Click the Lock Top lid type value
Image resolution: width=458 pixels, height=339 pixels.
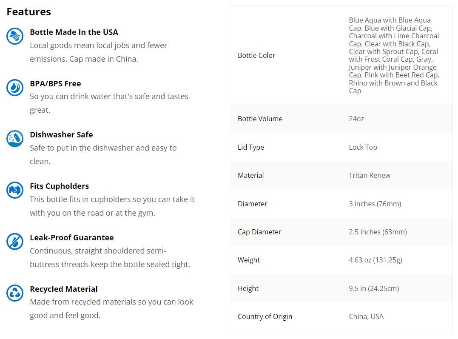(363, 147)
